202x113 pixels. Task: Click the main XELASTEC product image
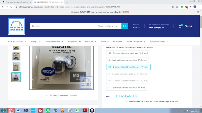pyautogui.click(x=61, y=68)
